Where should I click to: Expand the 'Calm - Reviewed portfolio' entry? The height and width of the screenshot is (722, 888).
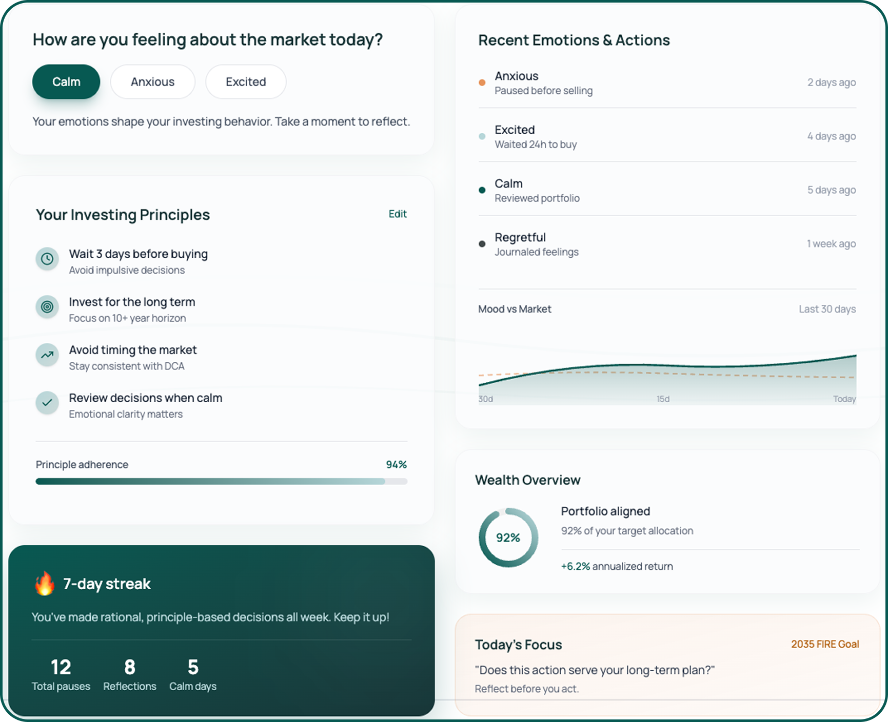[537, 190]
